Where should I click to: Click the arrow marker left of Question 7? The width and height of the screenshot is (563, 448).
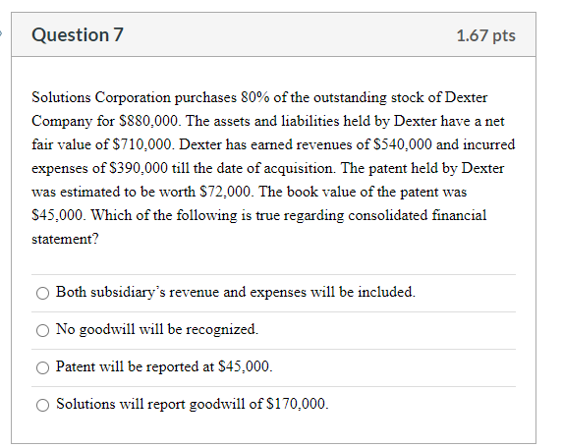(1, 34)
